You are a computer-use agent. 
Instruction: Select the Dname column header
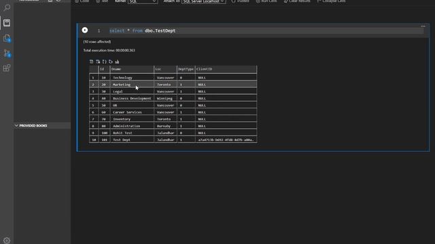(132, 69)
